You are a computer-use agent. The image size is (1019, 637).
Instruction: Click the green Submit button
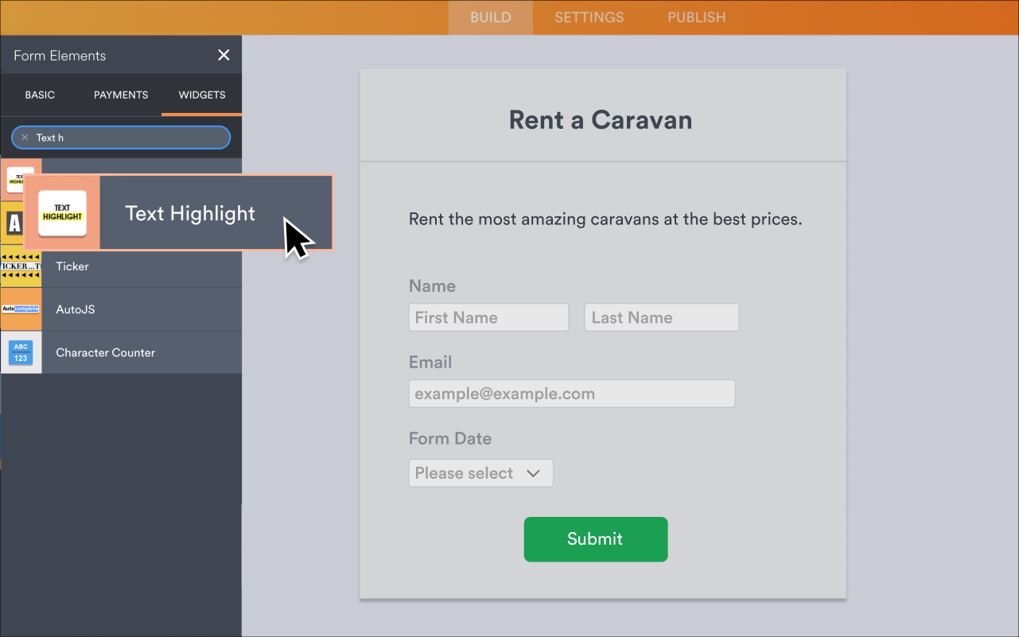pos(595,539)
